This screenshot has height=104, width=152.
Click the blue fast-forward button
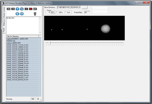pos(22,14)
